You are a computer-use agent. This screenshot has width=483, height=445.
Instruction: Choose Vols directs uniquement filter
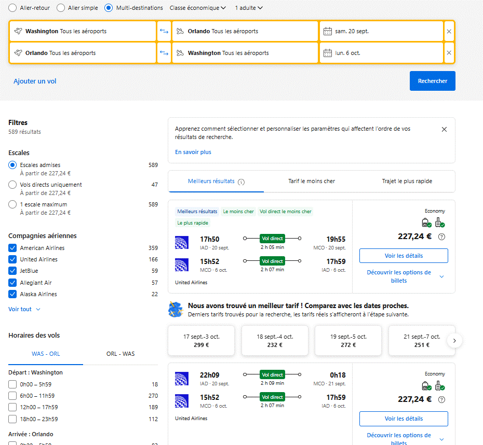tap(12, 185)
